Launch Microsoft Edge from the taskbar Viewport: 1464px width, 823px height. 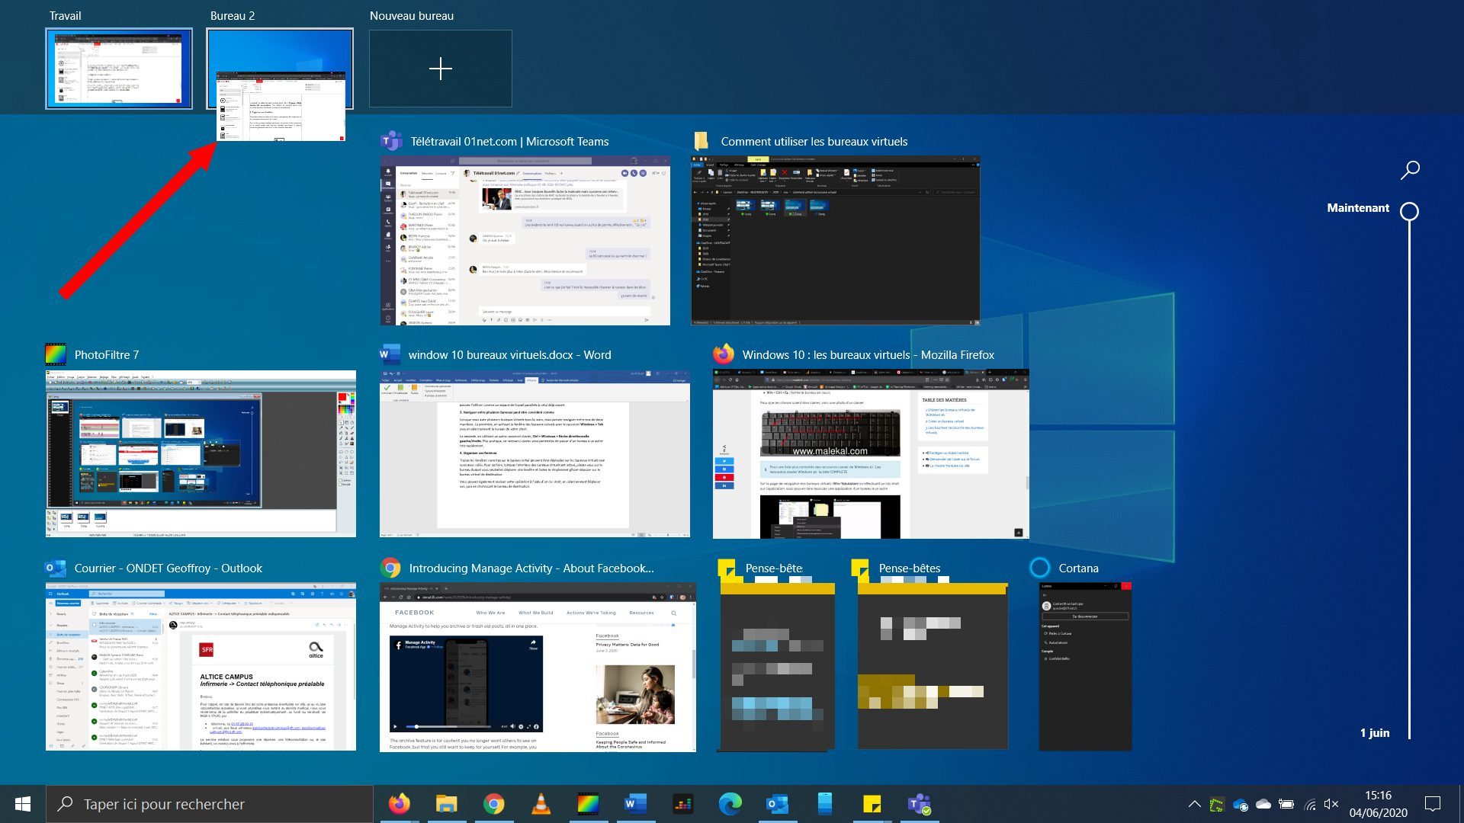click(x=730, y=804)
